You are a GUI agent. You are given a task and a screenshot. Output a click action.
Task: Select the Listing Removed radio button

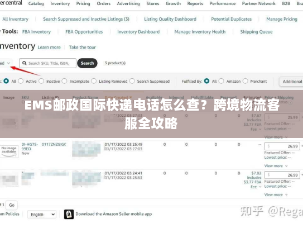click(x=94, y=81)
